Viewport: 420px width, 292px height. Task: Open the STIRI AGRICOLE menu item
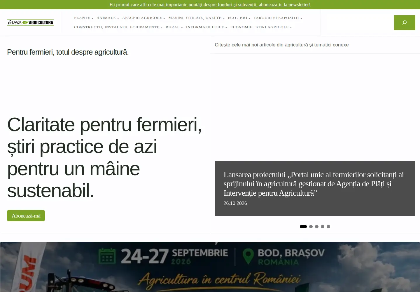[272, 27]
